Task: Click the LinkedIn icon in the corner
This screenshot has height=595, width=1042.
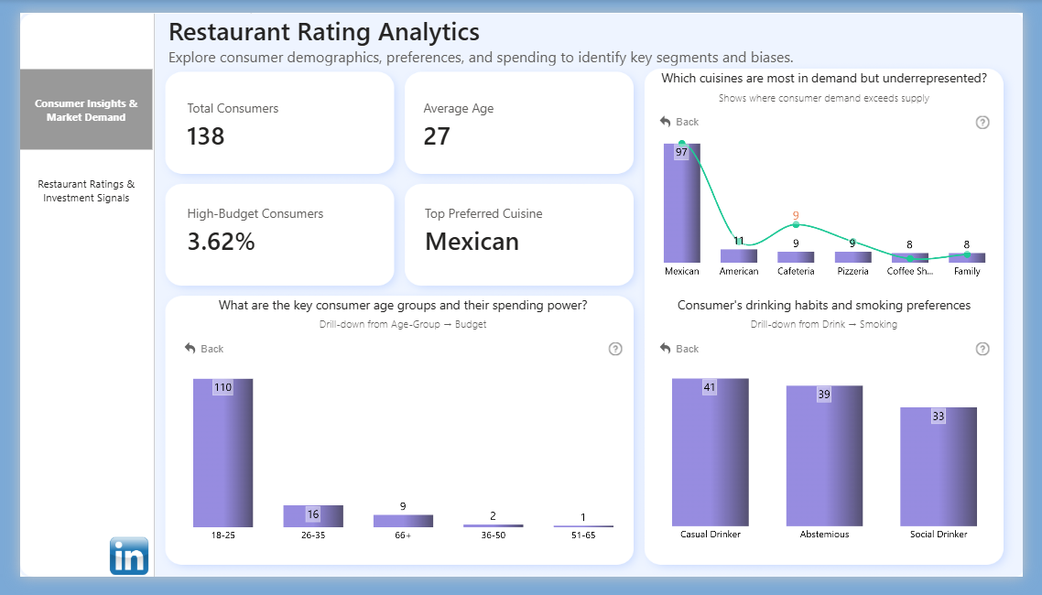Action: point(129,556)
